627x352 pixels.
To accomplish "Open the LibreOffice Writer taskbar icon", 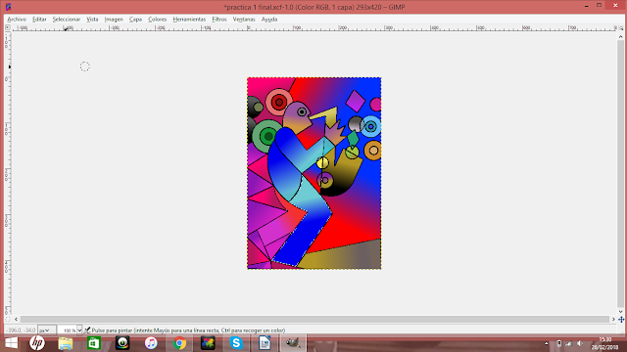I will [x=265, y=343].
